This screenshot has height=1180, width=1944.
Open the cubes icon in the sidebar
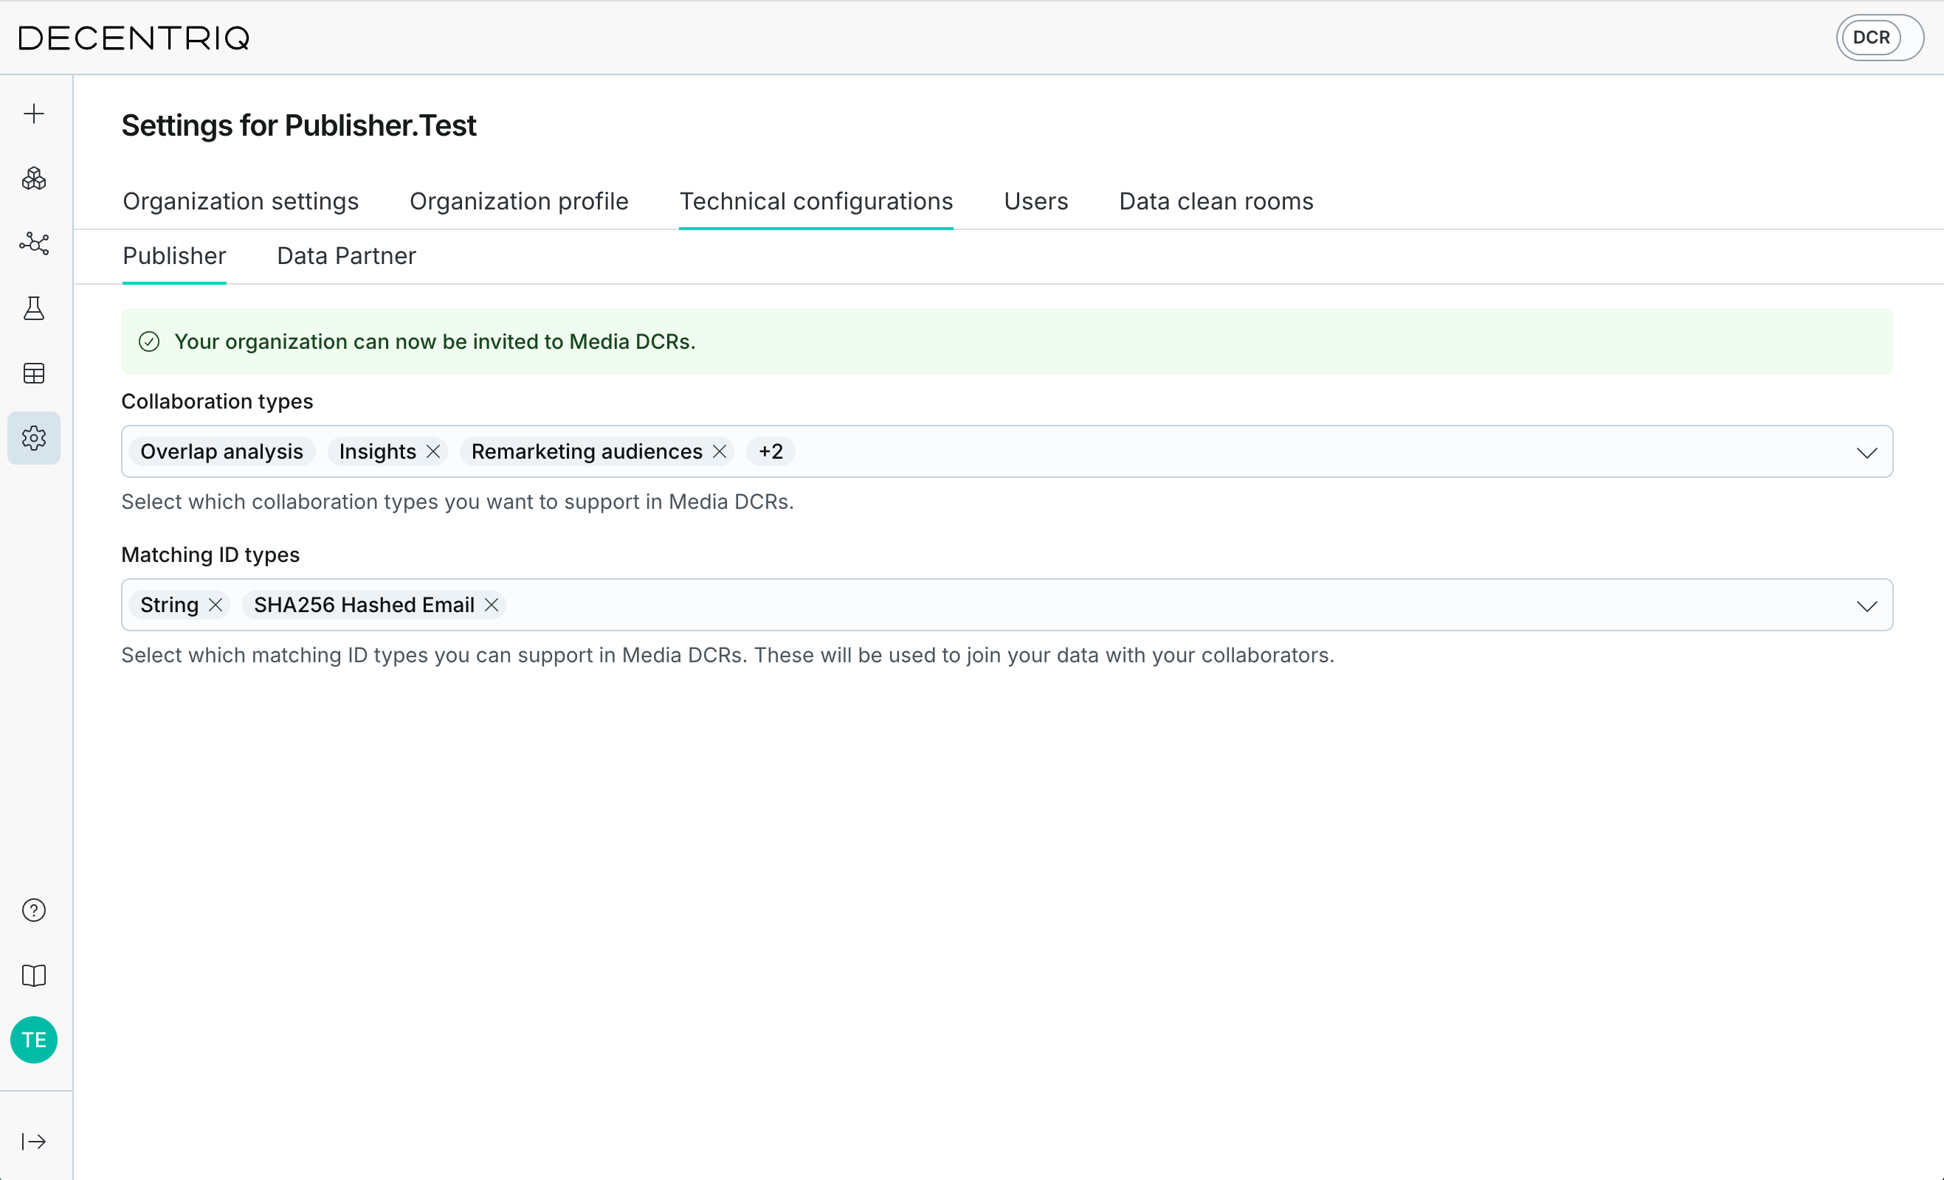point(34,179)
